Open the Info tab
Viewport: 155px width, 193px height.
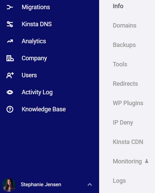pyautogui.click(x=118, y=6)
